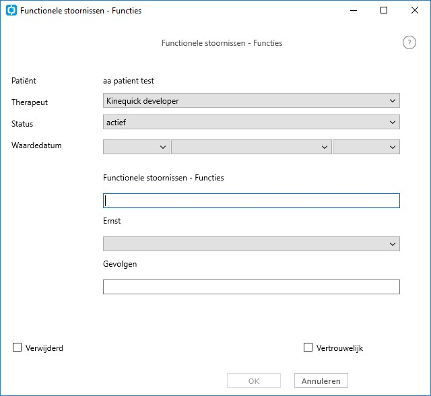Focus the Functionele stoornissen - Functies text field

pyautogui.click(x=251, y=201)
